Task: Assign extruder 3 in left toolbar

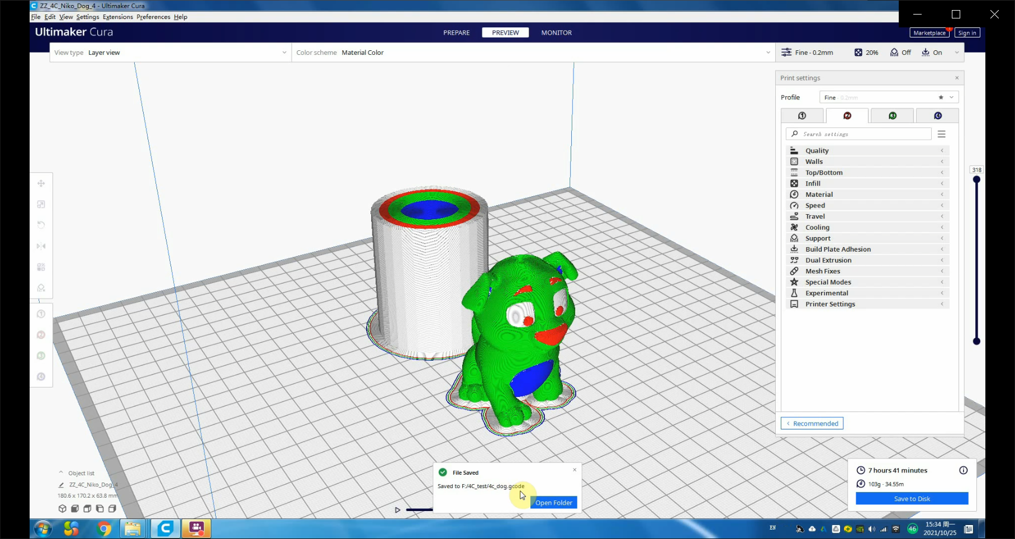Action: (x=41, y=356)
